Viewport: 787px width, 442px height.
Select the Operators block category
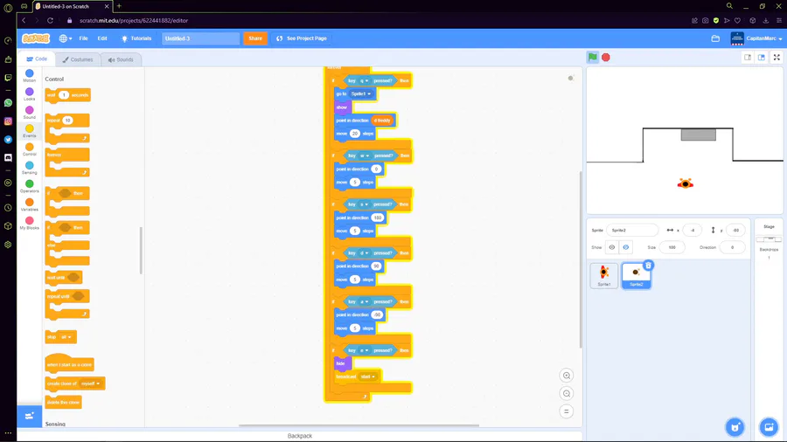coord(29,186)
